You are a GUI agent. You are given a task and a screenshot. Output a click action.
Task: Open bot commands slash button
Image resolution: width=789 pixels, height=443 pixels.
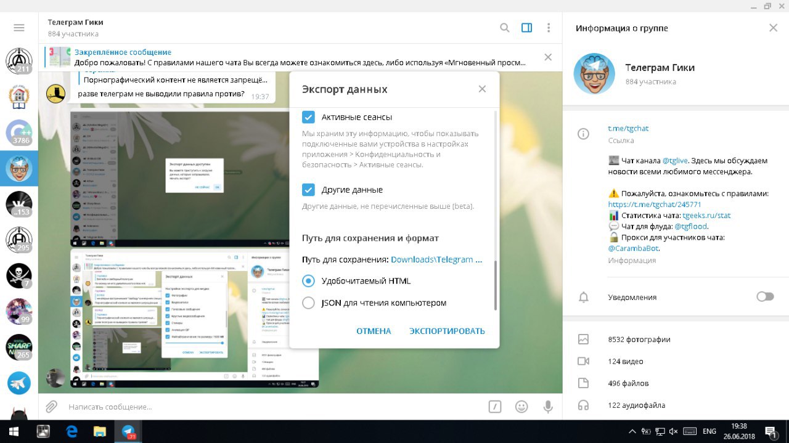pos(494,407)
